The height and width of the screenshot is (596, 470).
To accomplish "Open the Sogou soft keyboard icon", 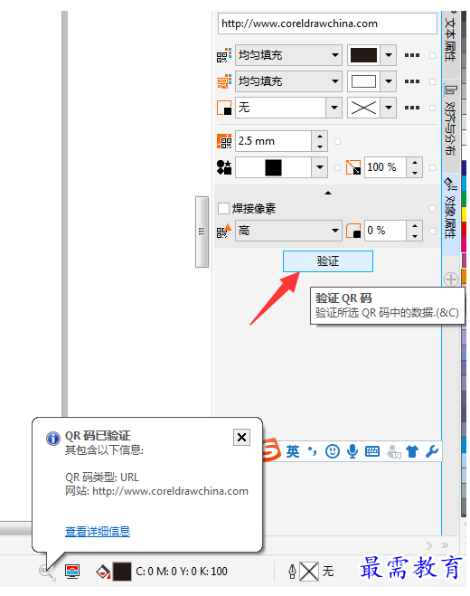I will coord(372,451).
